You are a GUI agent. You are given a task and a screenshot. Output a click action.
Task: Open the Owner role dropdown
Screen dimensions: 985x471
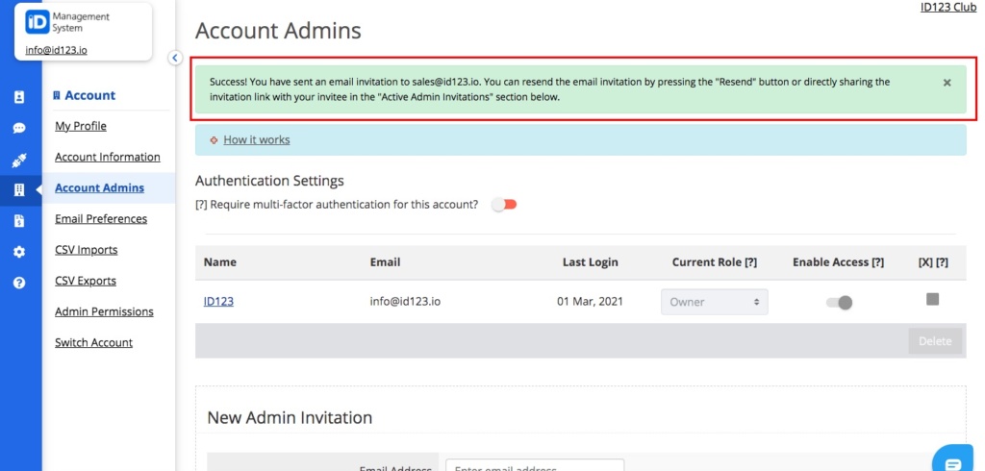coord(715,302)
